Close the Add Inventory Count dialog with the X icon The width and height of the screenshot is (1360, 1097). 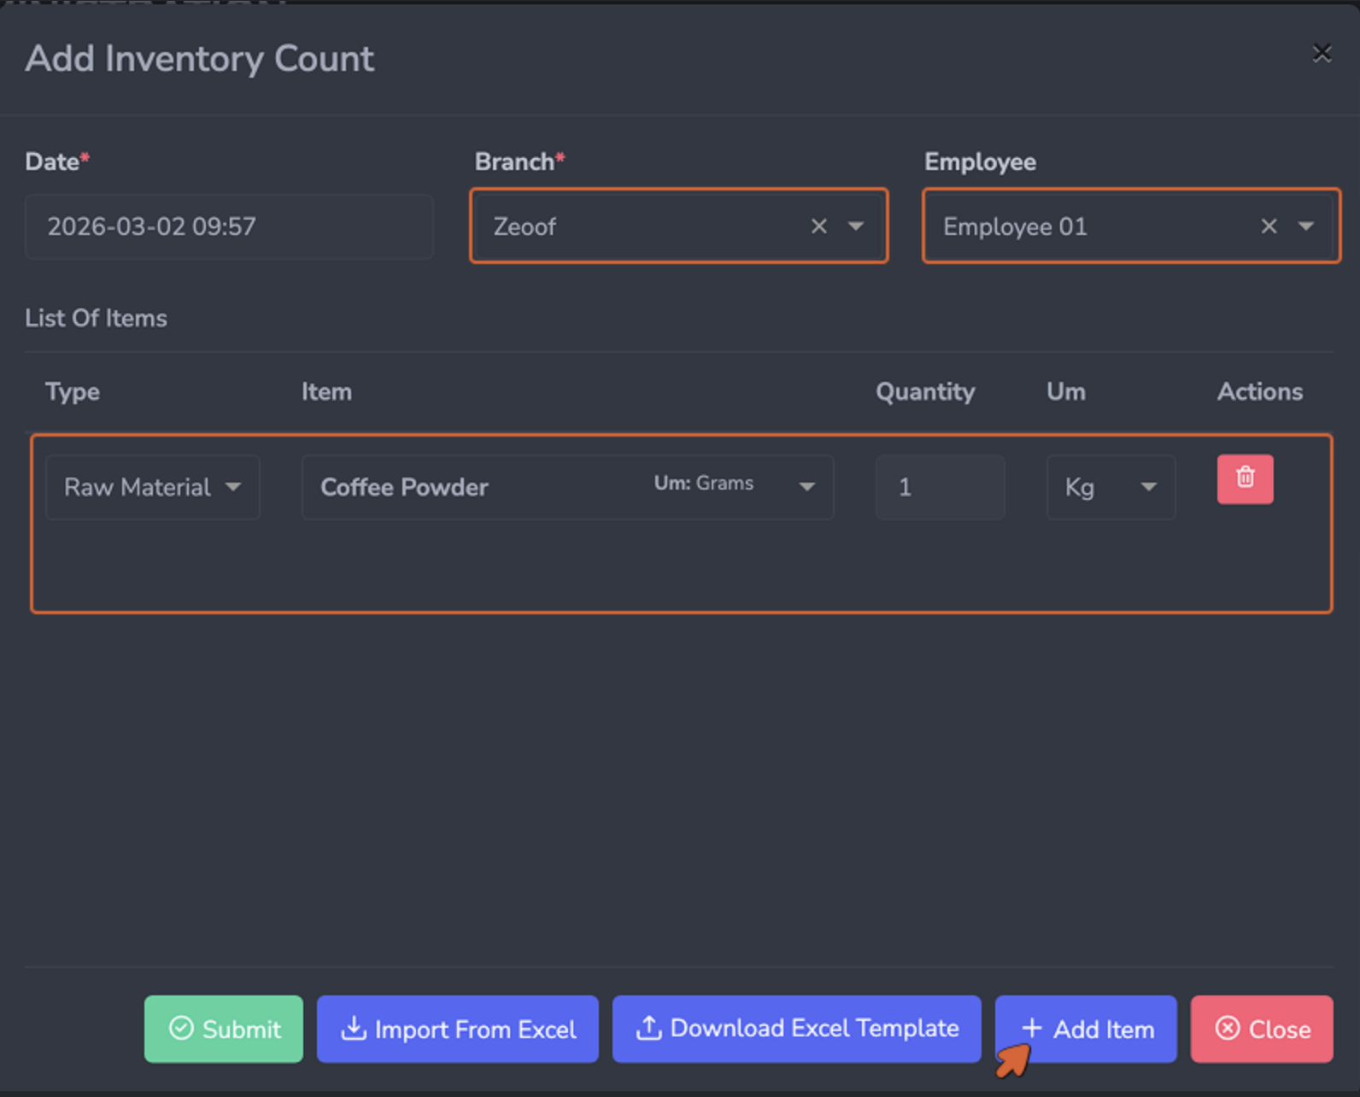tap(1322, 54)
